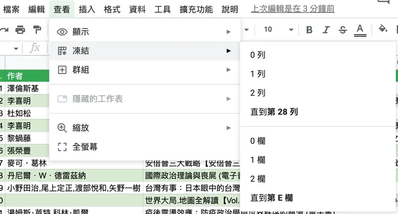Image resolution: width=398 pixels, height=214 pixels.
Task: Expand the 凍結 submenu arrow
Action: (x=229, y=50)
